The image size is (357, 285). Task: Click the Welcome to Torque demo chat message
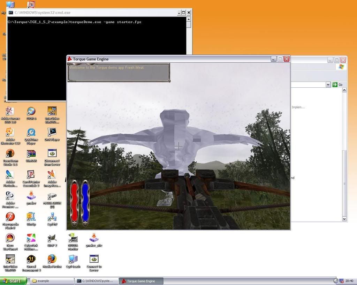(107, 68)
